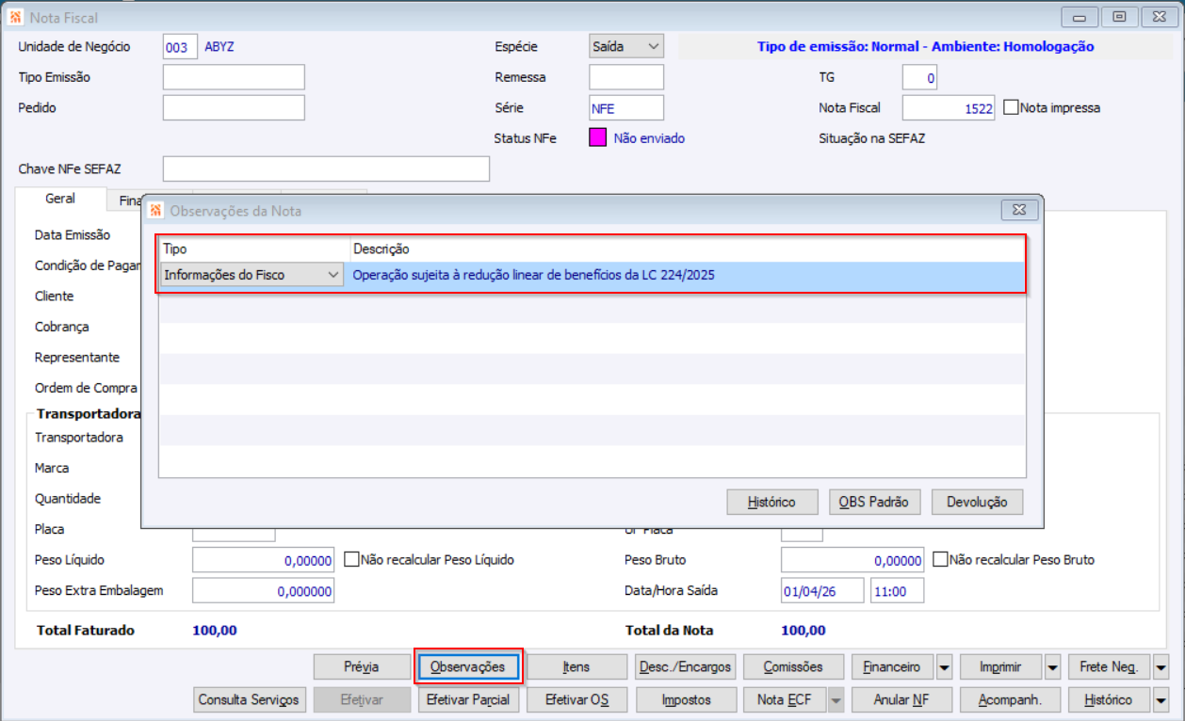Screen dimensions: 1185x721
Task: Open the Comissões button
Action: [793, 666]
